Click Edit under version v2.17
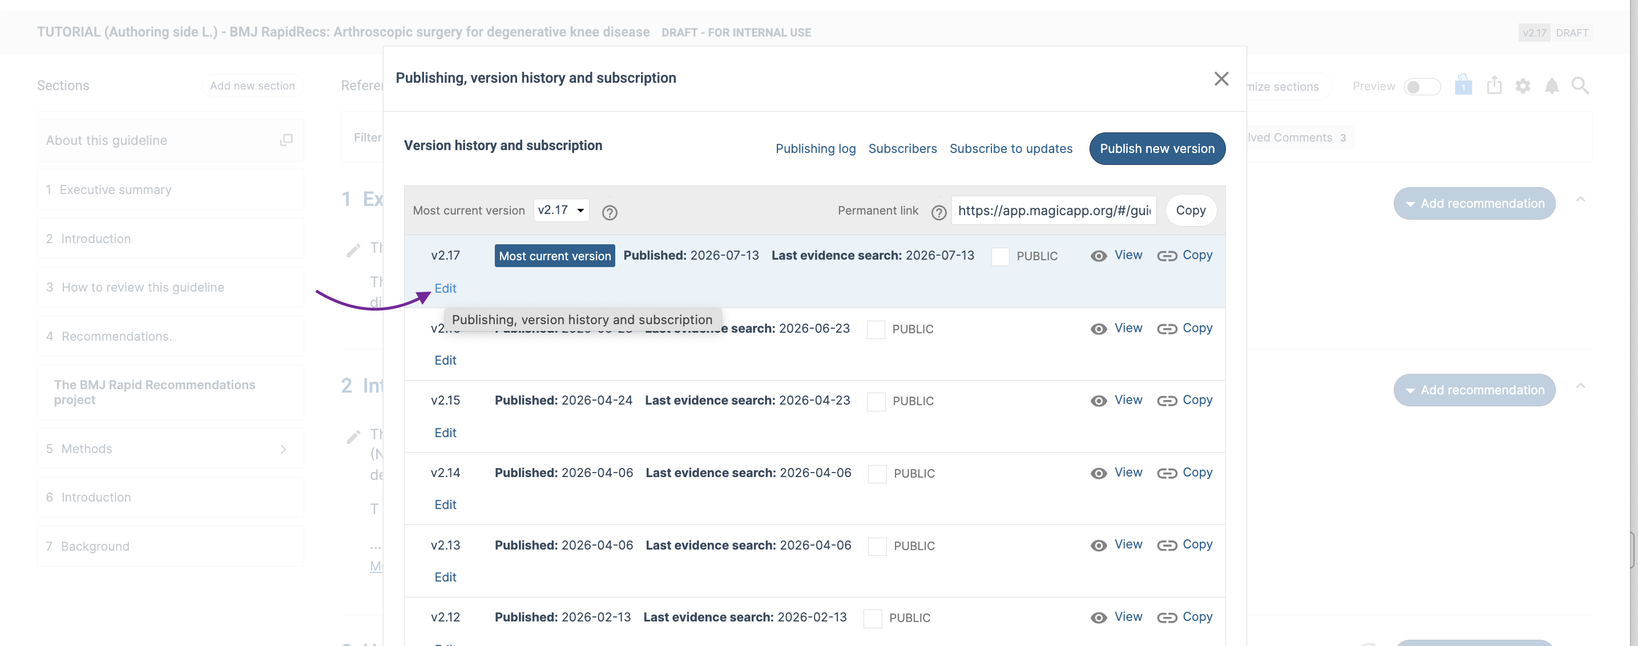The width and height of the screenshot is (1638, 646). click(445, 289)
